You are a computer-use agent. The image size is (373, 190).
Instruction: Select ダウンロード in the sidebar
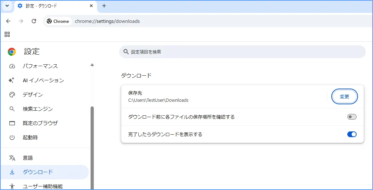click(45, 172)
